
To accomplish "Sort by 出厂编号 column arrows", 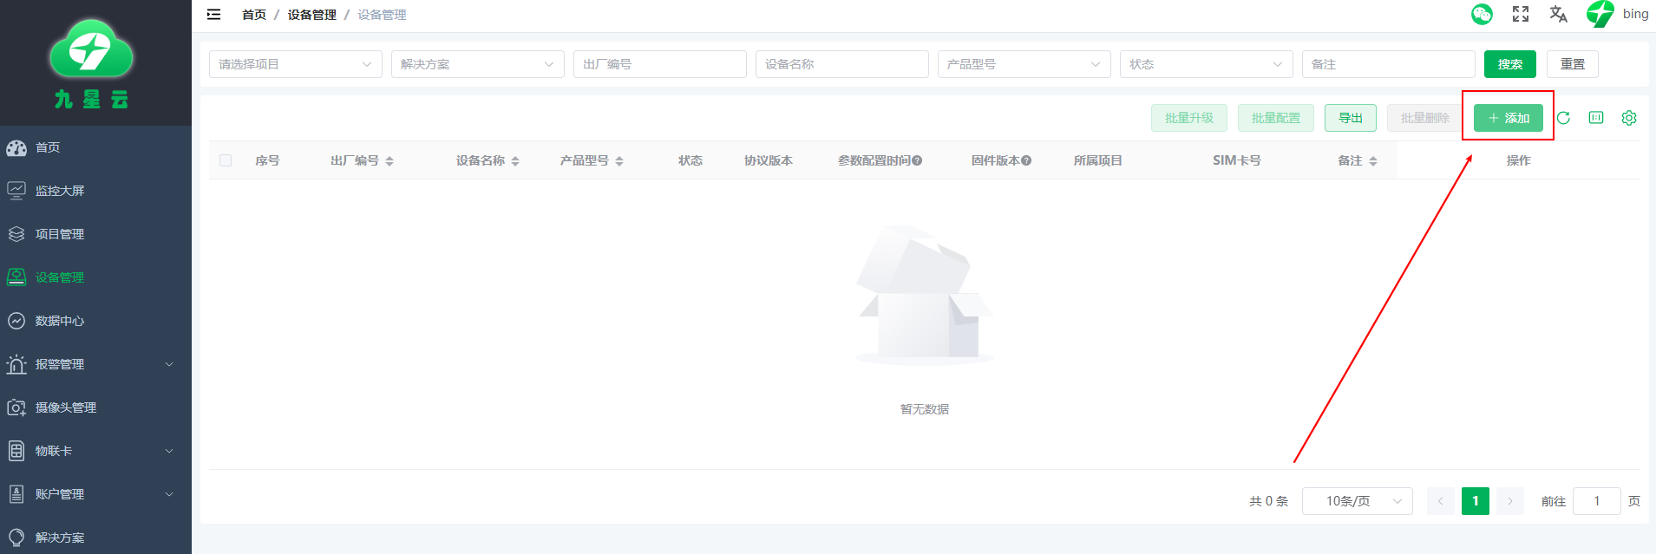I will [389, 161].
